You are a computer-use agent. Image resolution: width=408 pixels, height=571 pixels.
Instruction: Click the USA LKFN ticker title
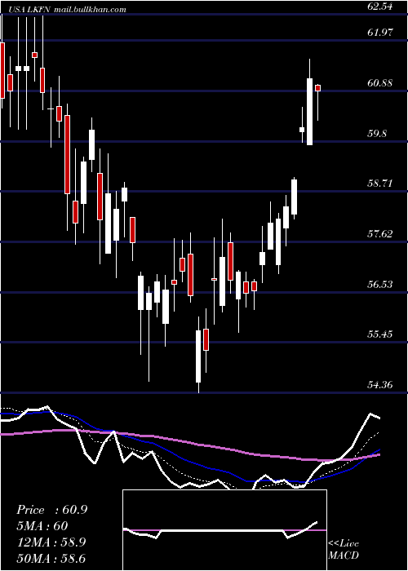tap(28, 10)
